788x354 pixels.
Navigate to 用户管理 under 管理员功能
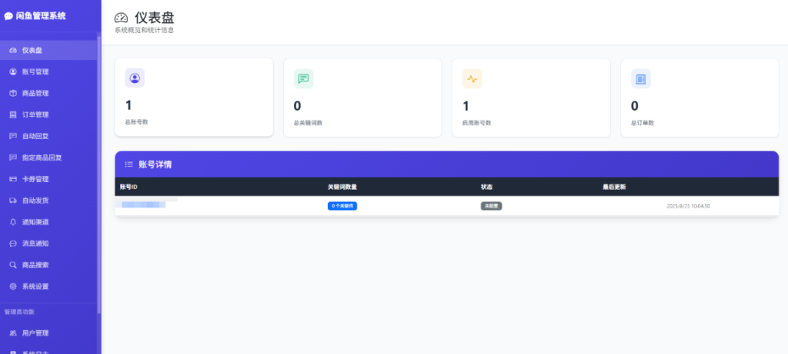35,333
